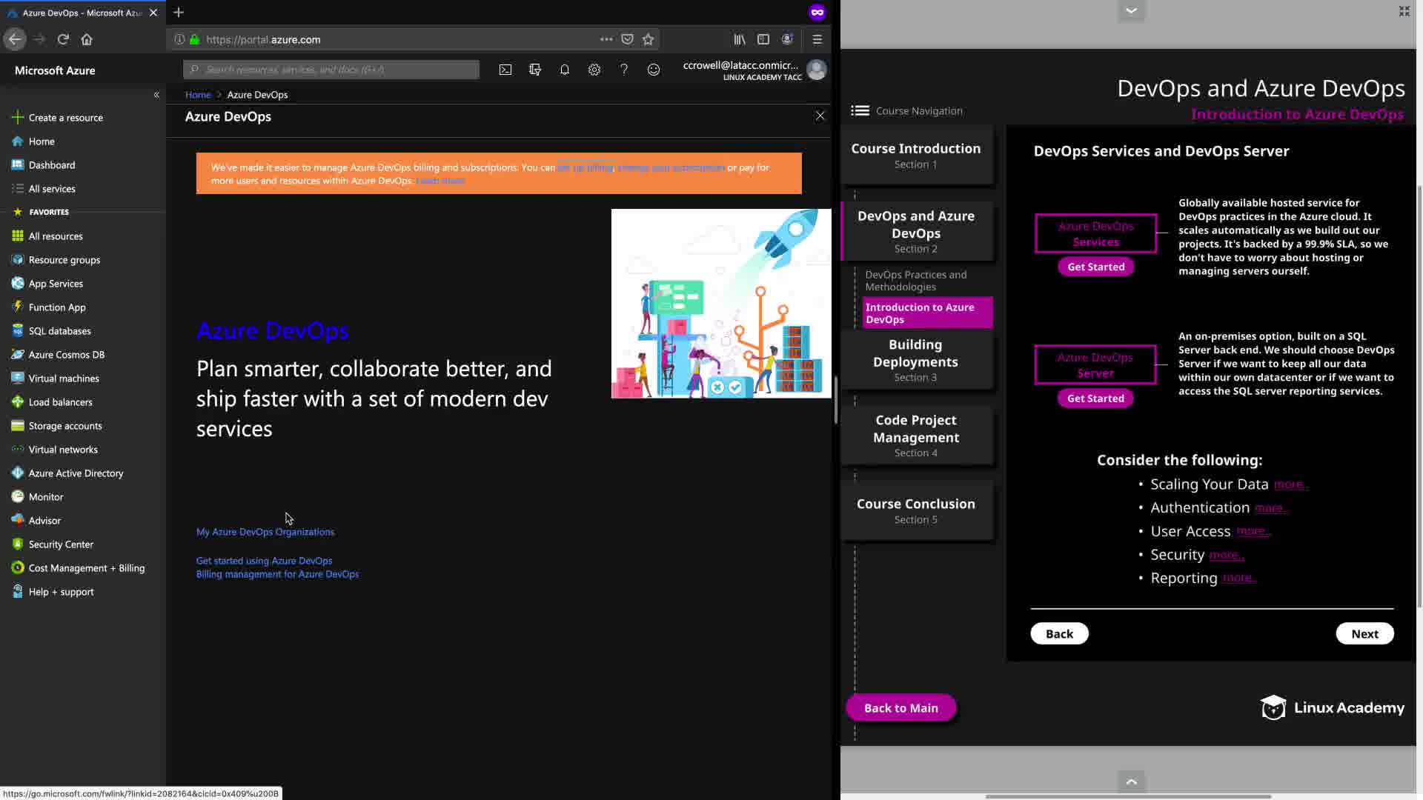Click My Azure DevOps Organizations link
1423x800 pixels.
[x=265, y=532]
